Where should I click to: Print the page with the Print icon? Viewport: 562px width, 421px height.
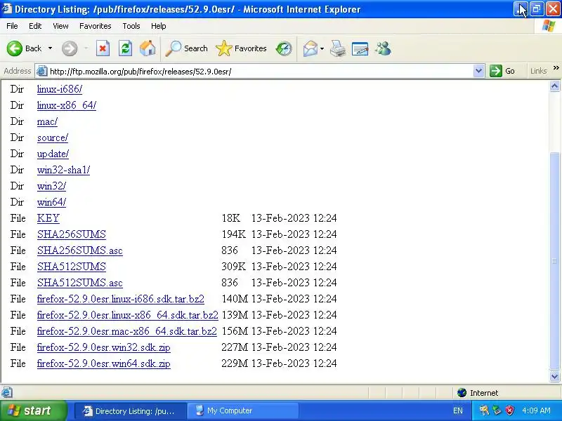click(x=338, y=48)
